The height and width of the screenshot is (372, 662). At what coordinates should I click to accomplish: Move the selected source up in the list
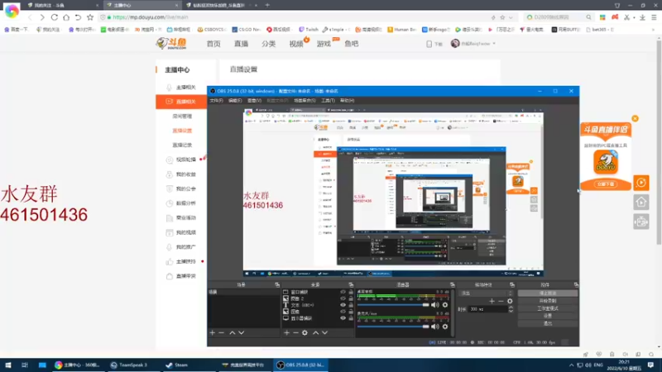click(x=315, y=333)
